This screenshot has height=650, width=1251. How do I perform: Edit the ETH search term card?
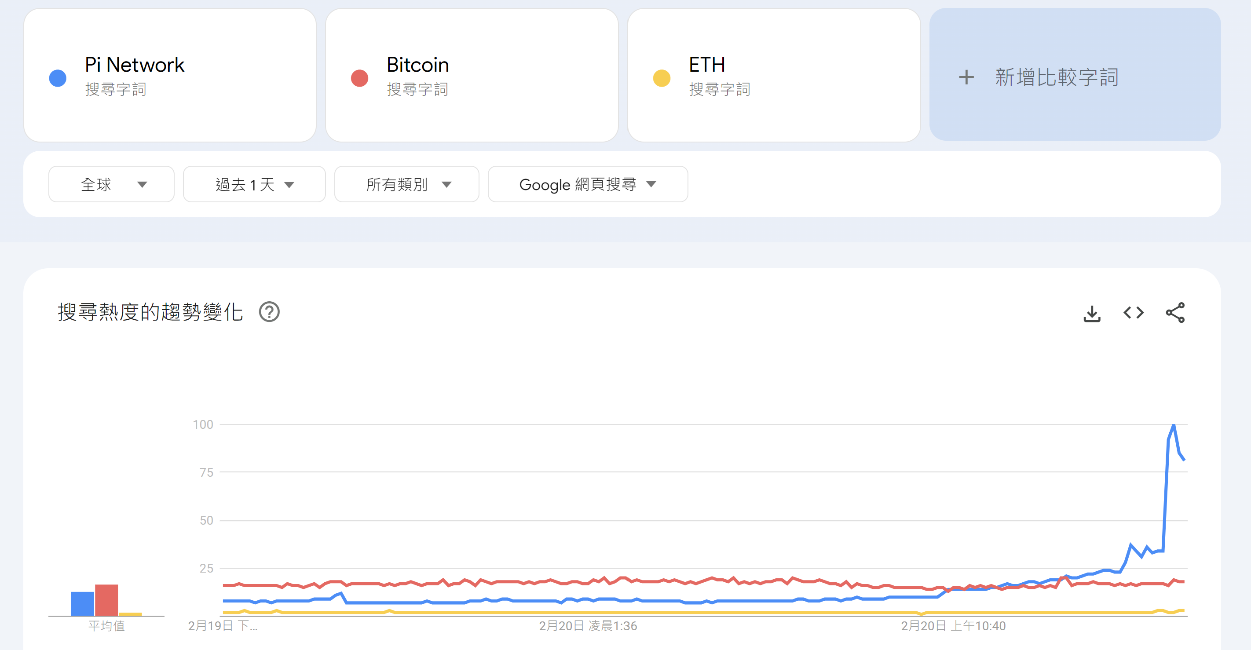774,75
